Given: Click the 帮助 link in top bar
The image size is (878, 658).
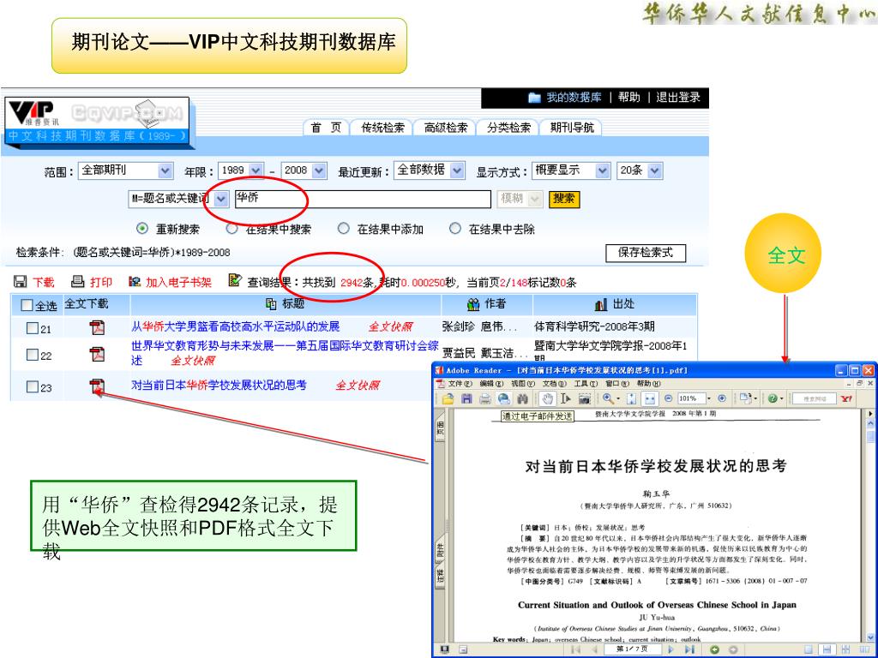Looking at the screenshot, I should (x=628, y=98).
